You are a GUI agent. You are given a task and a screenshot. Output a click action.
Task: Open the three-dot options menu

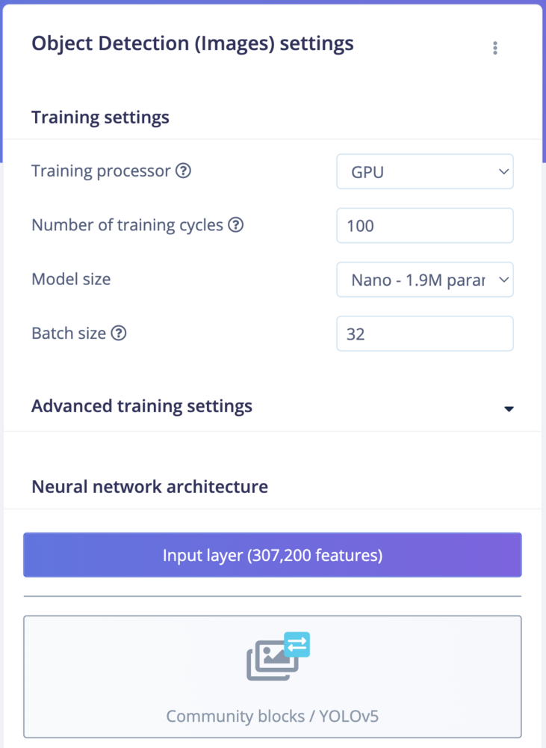(x=495, y=48)
